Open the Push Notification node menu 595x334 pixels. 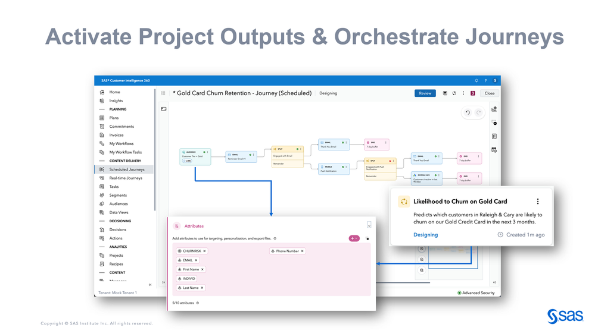pyautogui.click(x=346, y=167)
